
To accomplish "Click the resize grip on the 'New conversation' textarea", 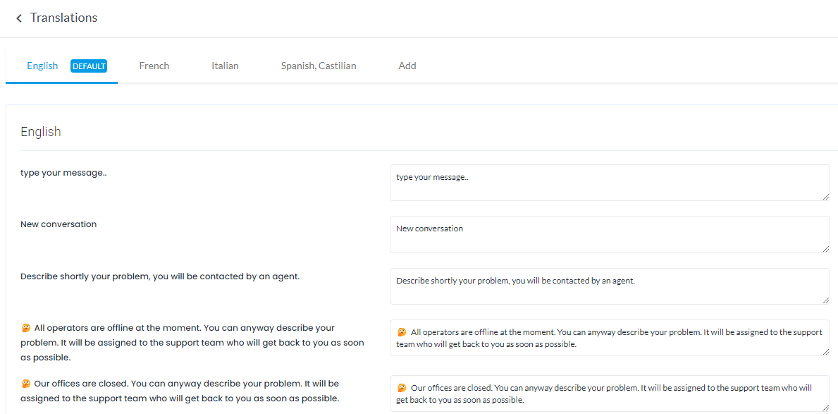I will tap(825, 248).
